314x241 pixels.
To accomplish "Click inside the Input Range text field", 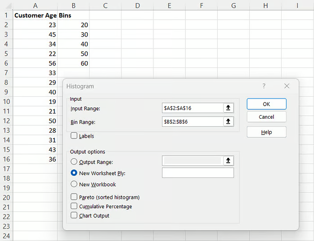I will [192, 108].
